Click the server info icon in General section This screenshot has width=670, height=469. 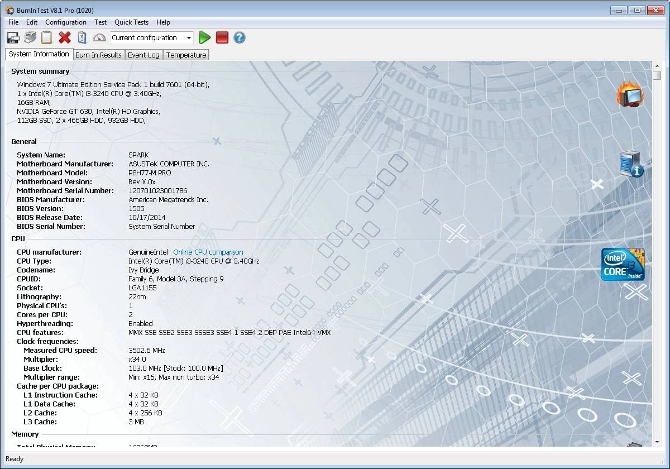631,164
